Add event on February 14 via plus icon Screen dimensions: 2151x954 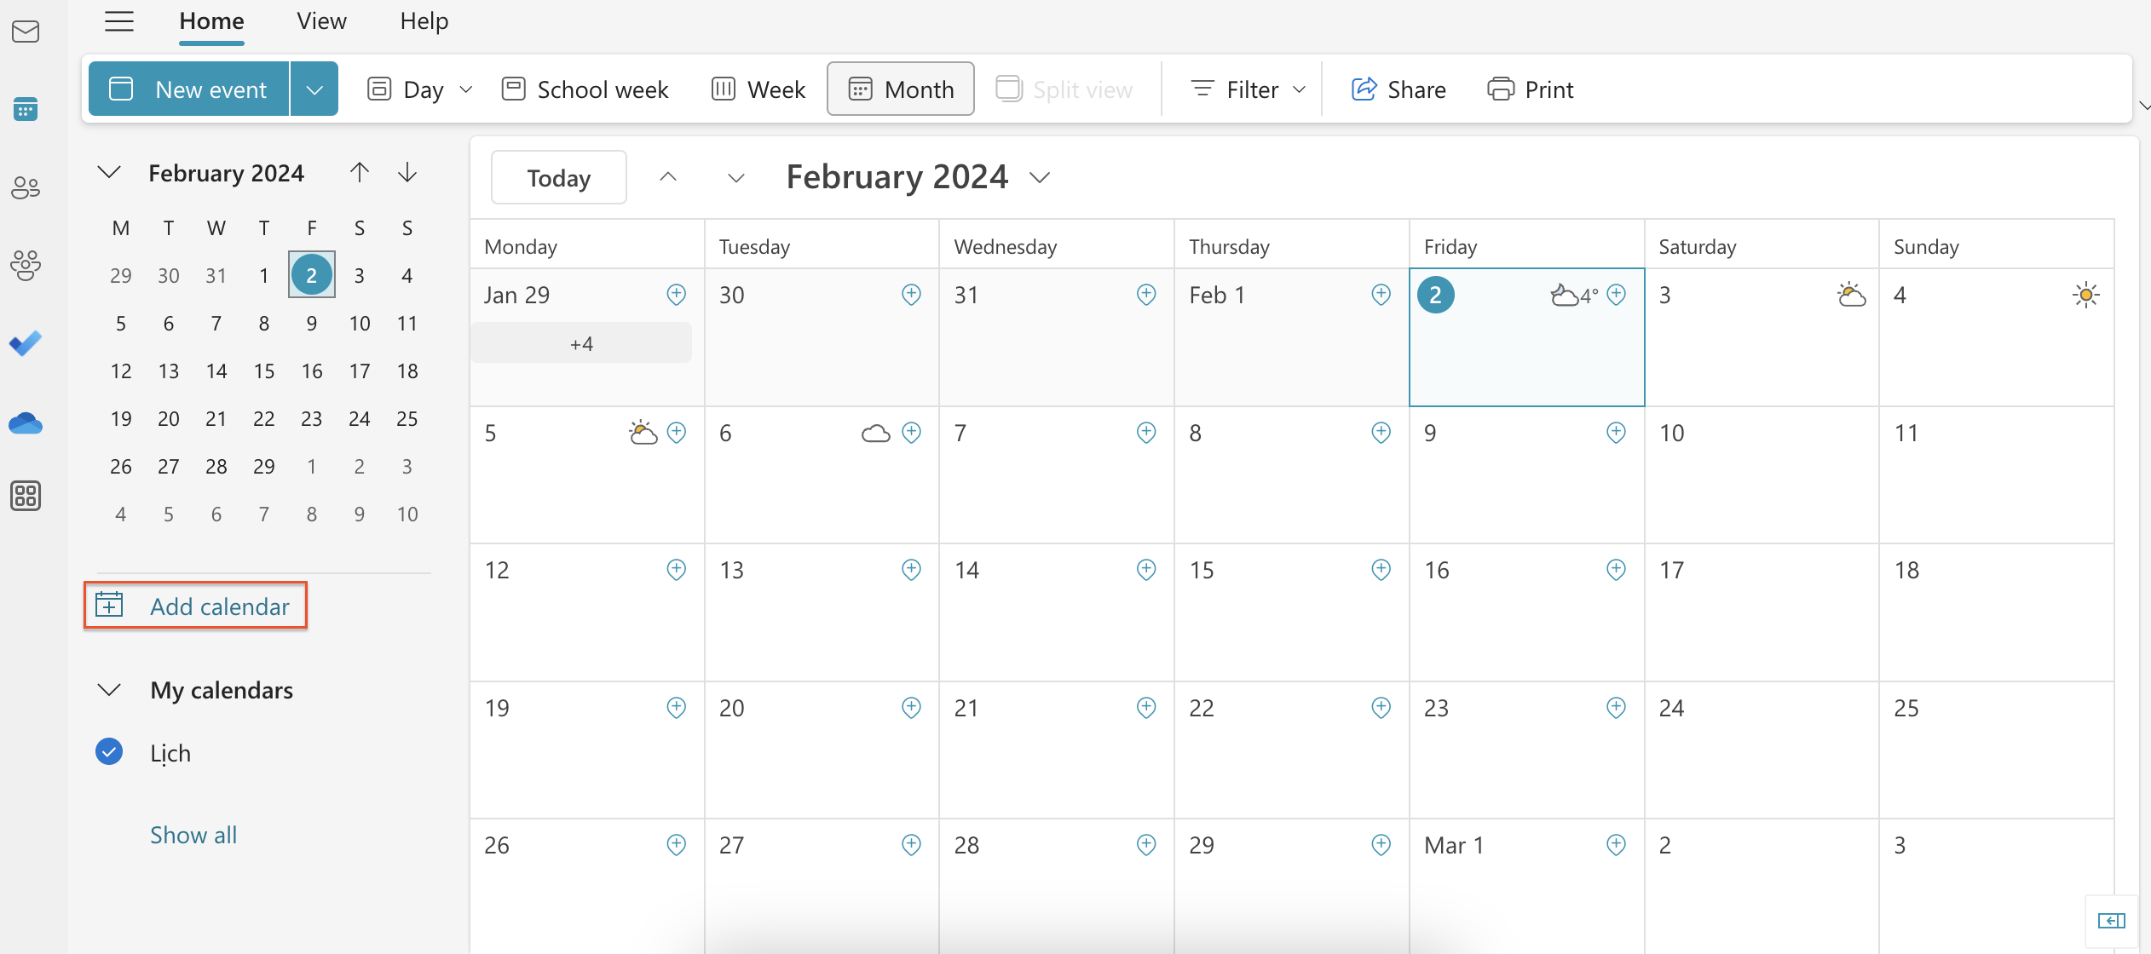click(x=1146, y=569)
